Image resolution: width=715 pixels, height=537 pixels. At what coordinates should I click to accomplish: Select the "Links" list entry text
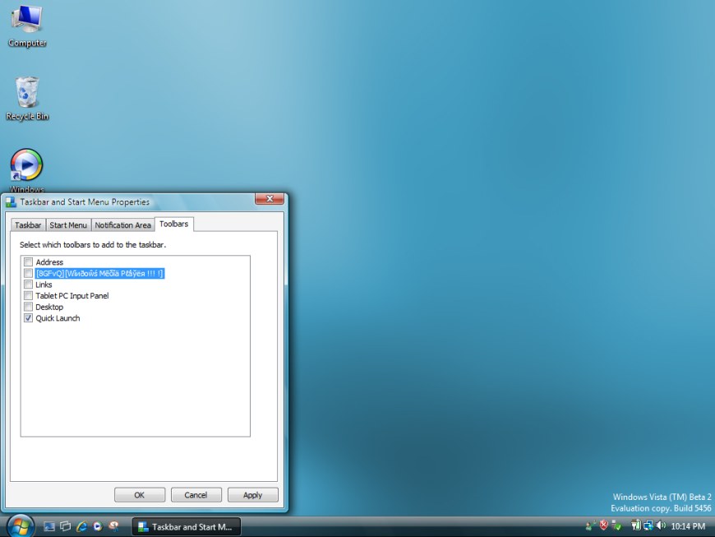pyautogui.click(x=44, y=285)
